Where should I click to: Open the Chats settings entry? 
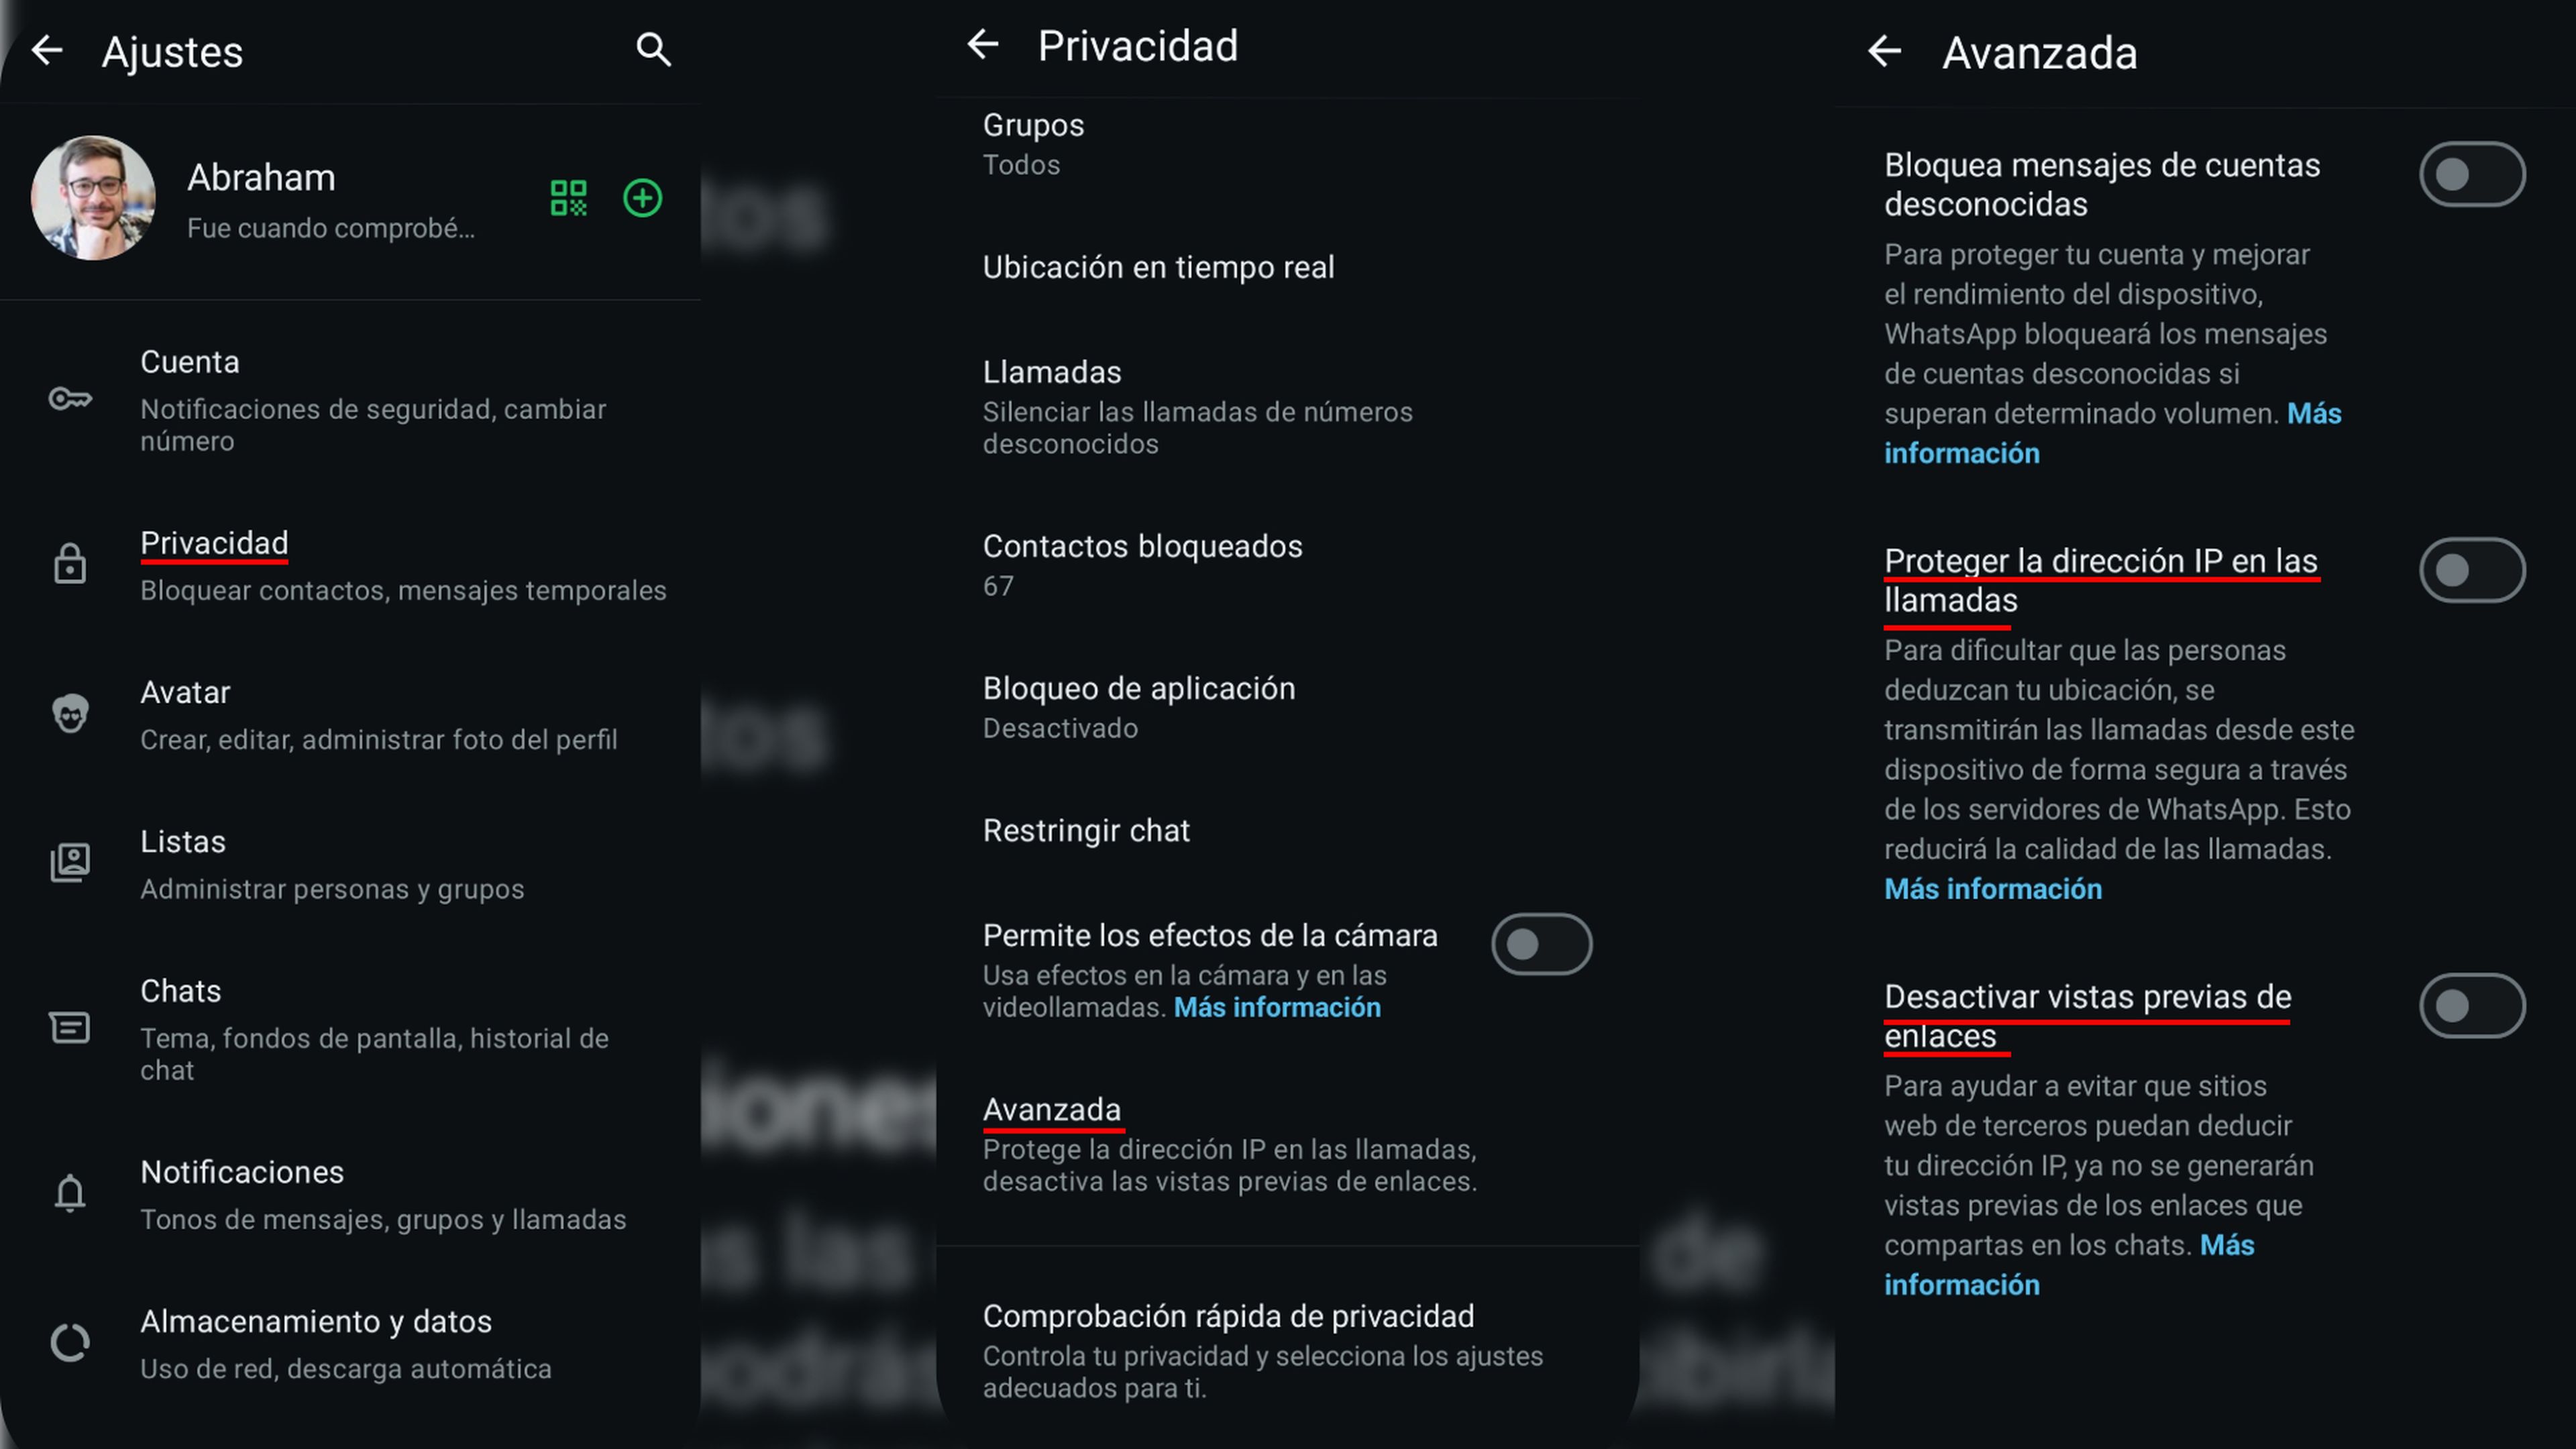point(350,1028)
